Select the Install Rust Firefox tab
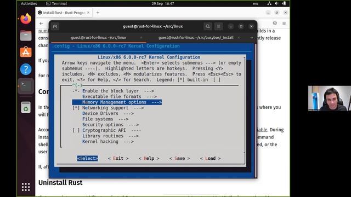Screen dimensions: 351x197 [x=64, y=13]
